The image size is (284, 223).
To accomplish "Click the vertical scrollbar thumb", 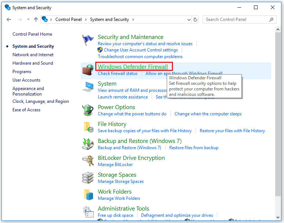I will [278, 114].
